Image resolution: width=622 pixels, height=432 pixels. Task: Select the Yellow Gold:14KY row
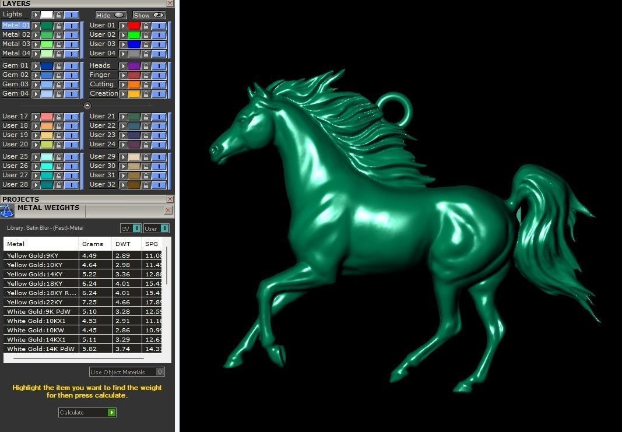click(x=83, y=275)
